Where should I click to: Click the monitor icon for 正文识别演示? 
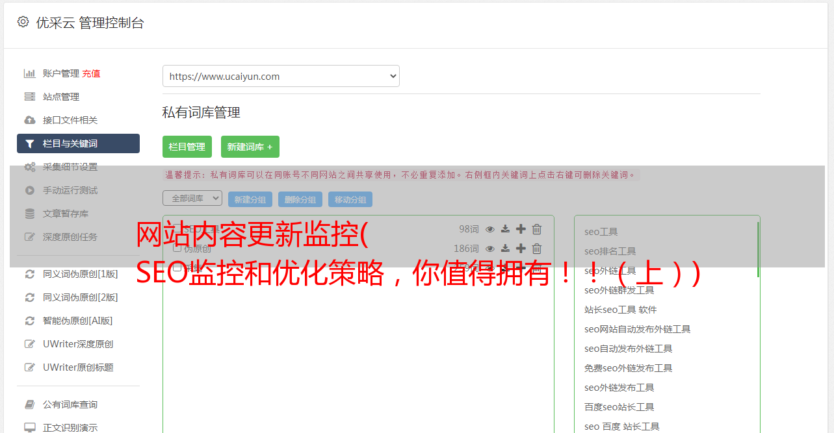coord(29,428)
